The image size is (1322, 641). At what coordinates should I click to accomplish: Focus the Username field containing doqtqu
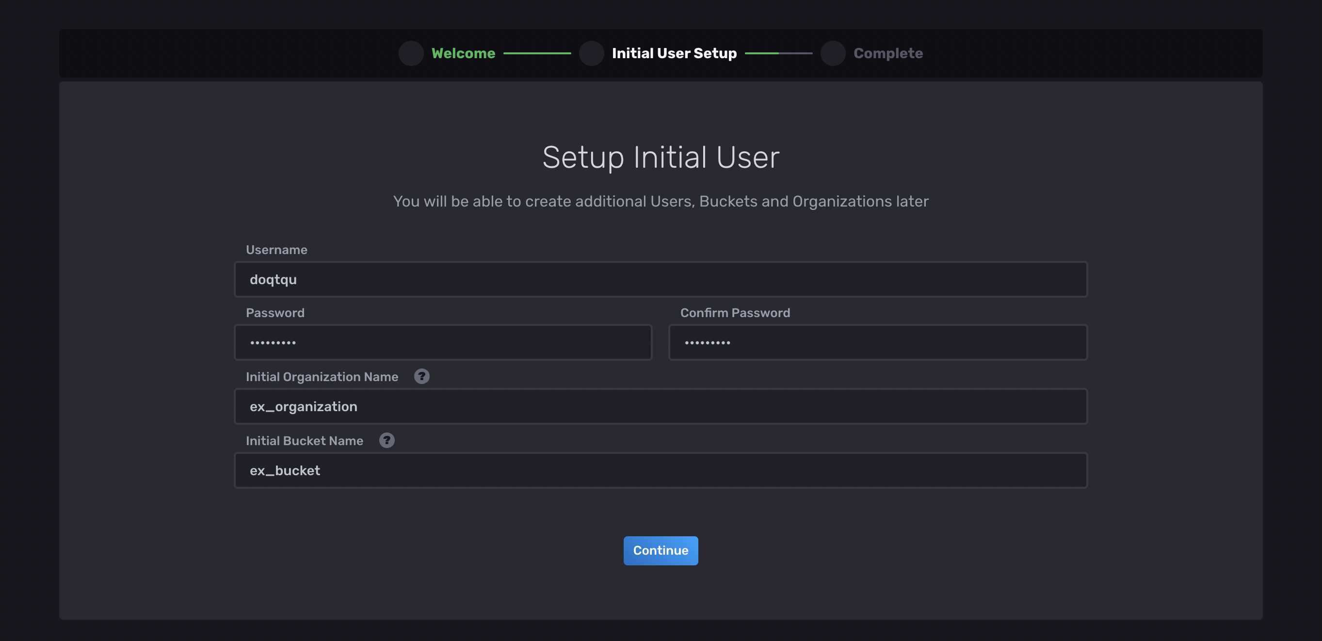click(661, 279)
